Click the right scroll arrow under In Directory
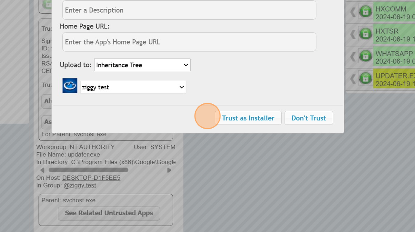Viewport: 415px width, 232px height. tap(169, 170)
